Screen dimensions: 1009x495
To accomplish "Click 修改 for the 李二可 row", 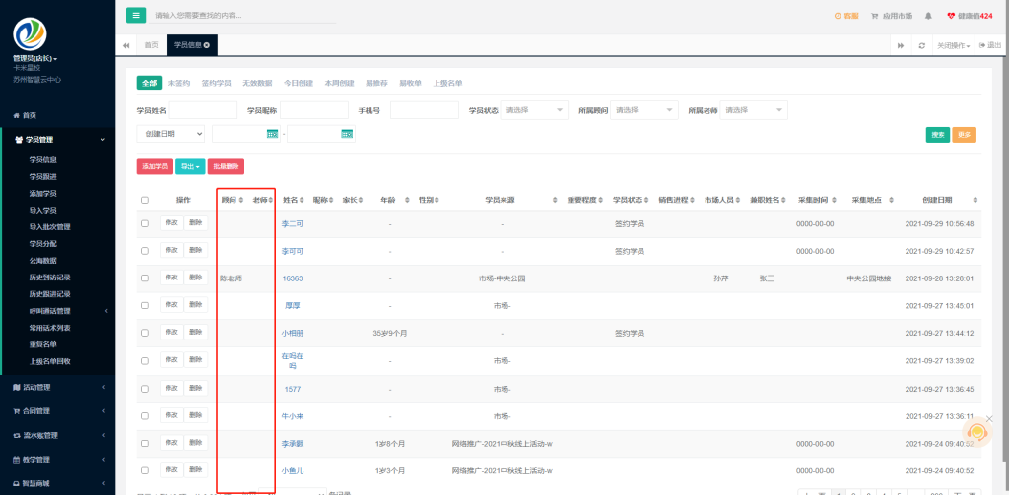I will [171, 223].
